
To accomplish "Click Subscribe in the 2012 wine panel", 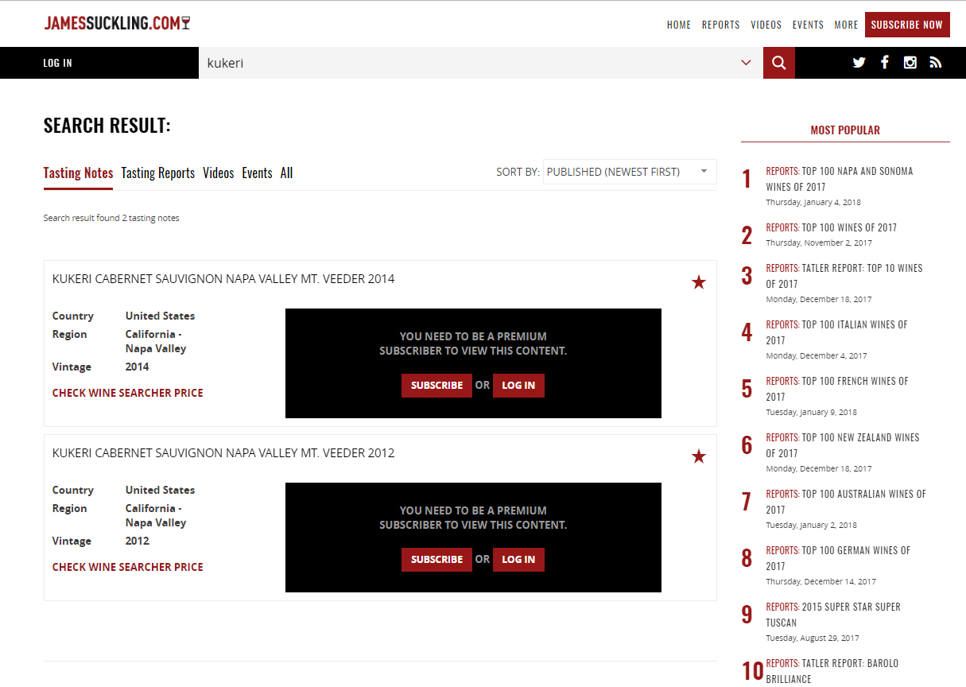I will coord(436,560).
